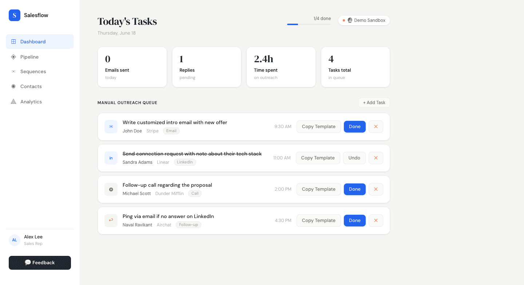Image resolution: width=524 pixels, height=285 pixels.
Task: Click the call icon on Michael Scott task
Action: pyautogui.click(x=111, y=189)
